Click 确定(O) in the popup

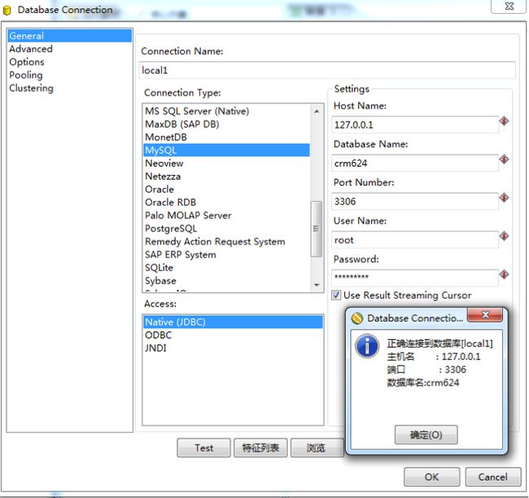pos(426,435)
